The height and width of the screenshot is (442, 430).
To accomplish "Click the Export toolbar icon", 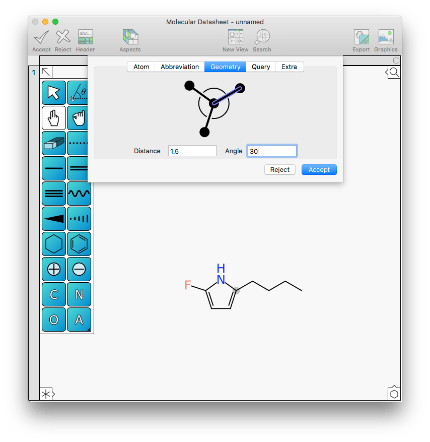I will (x=361, y=40).
